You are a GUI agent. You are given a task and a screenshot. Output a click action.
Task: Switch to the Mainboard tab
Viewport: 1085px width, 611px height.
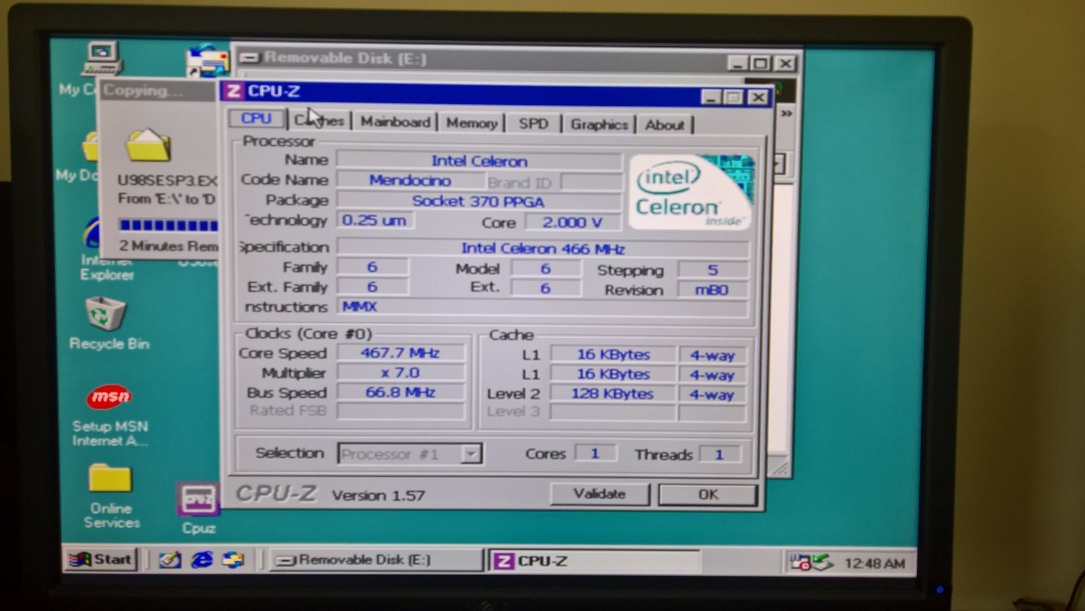(395, 122)
